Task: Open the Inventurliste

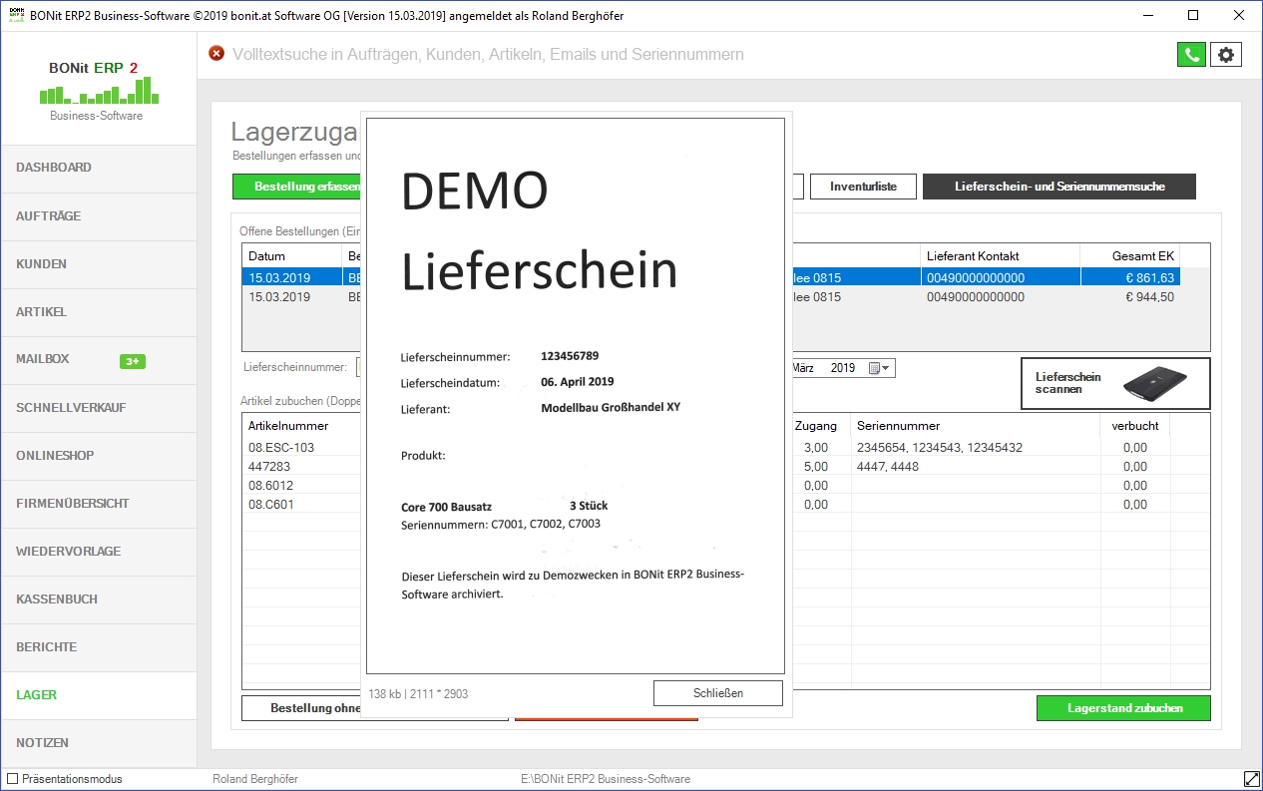Action: [863, 187]
